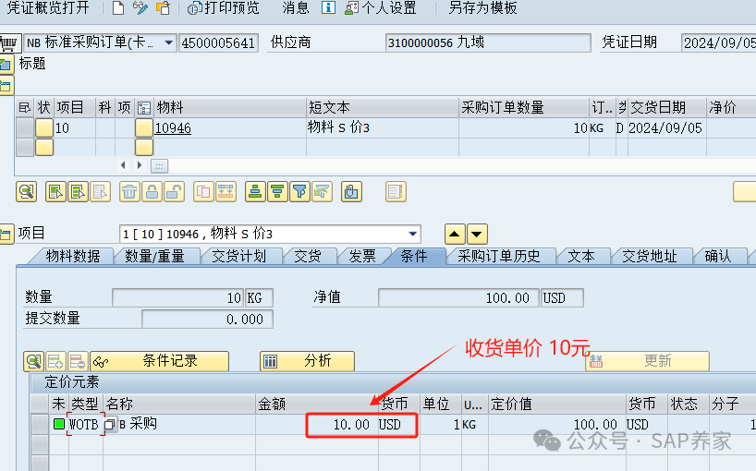Switch to the 交货计划 tab

(x=239, y=256)
